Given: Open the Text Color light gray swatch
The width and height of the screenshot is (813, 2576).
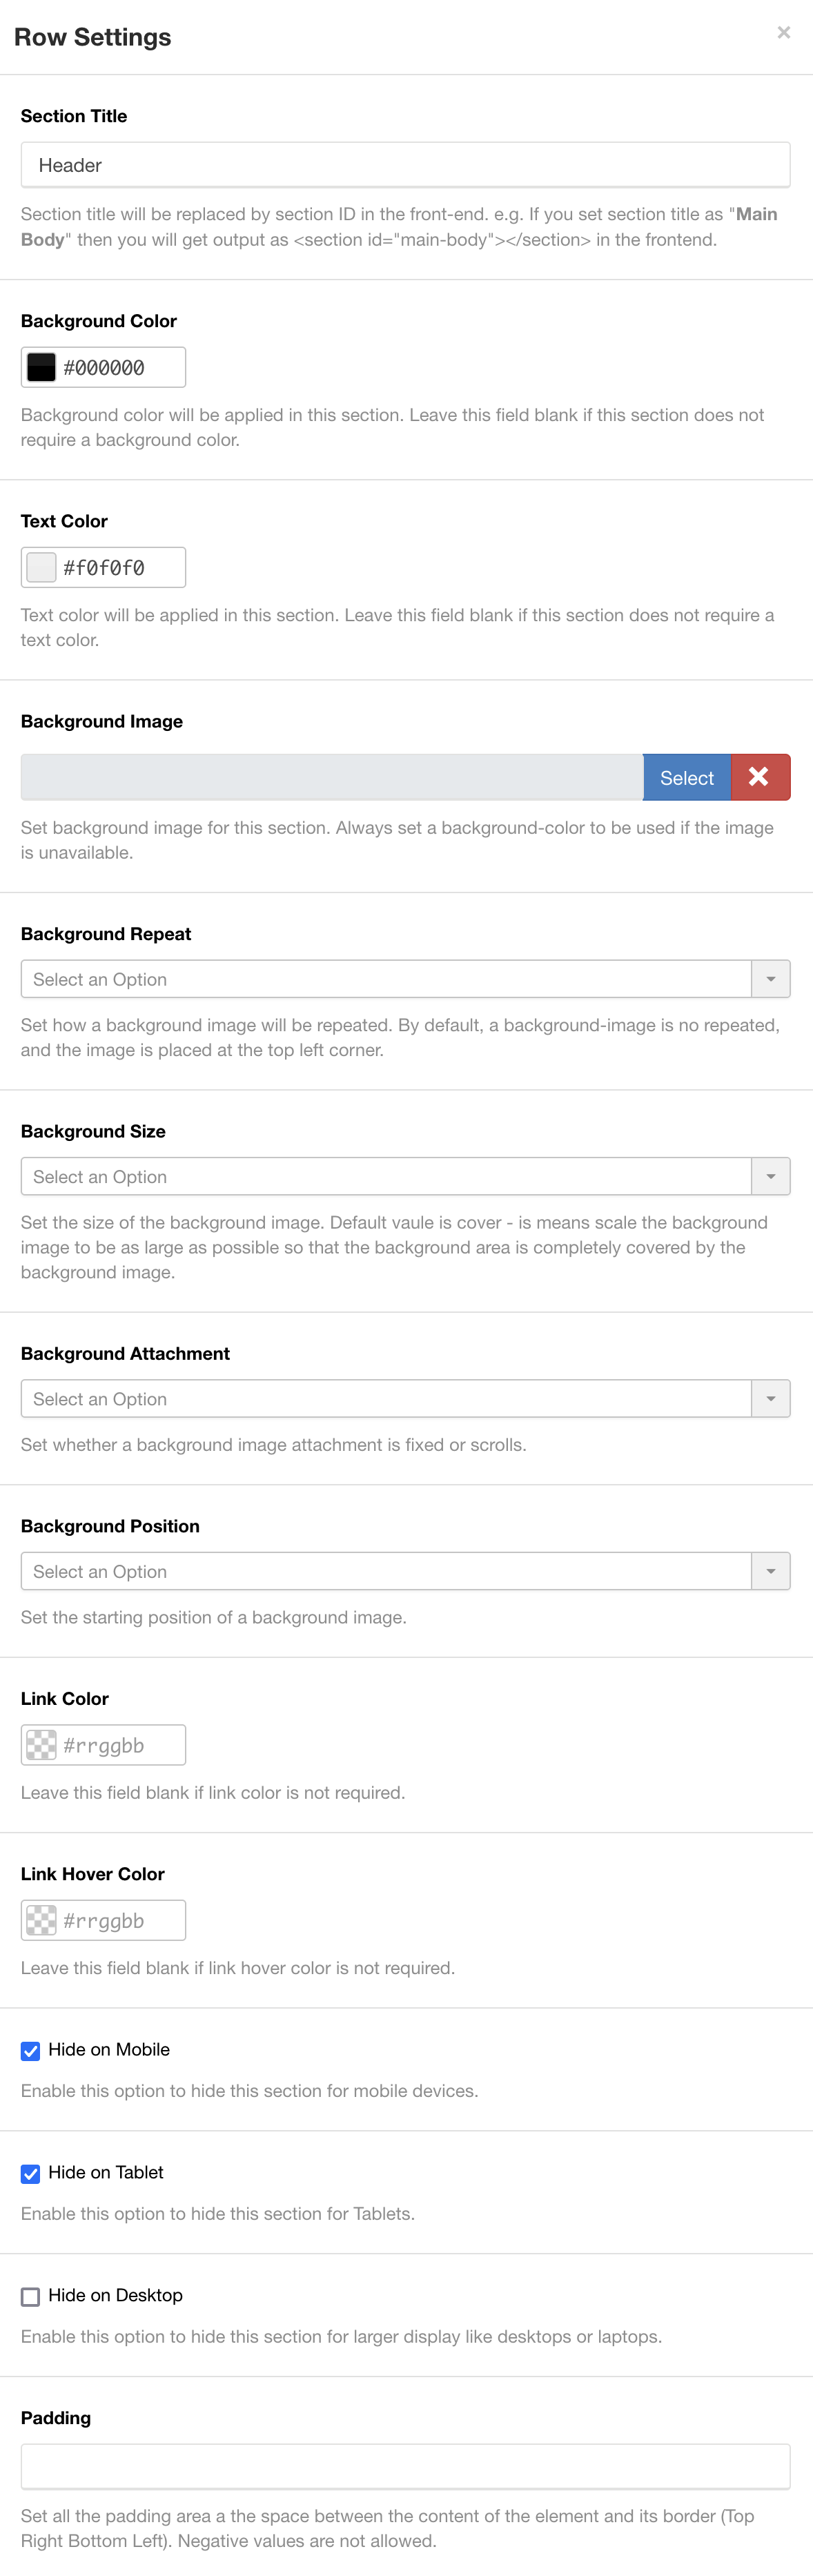Looking at the screenshot, I should coord(41,567).
